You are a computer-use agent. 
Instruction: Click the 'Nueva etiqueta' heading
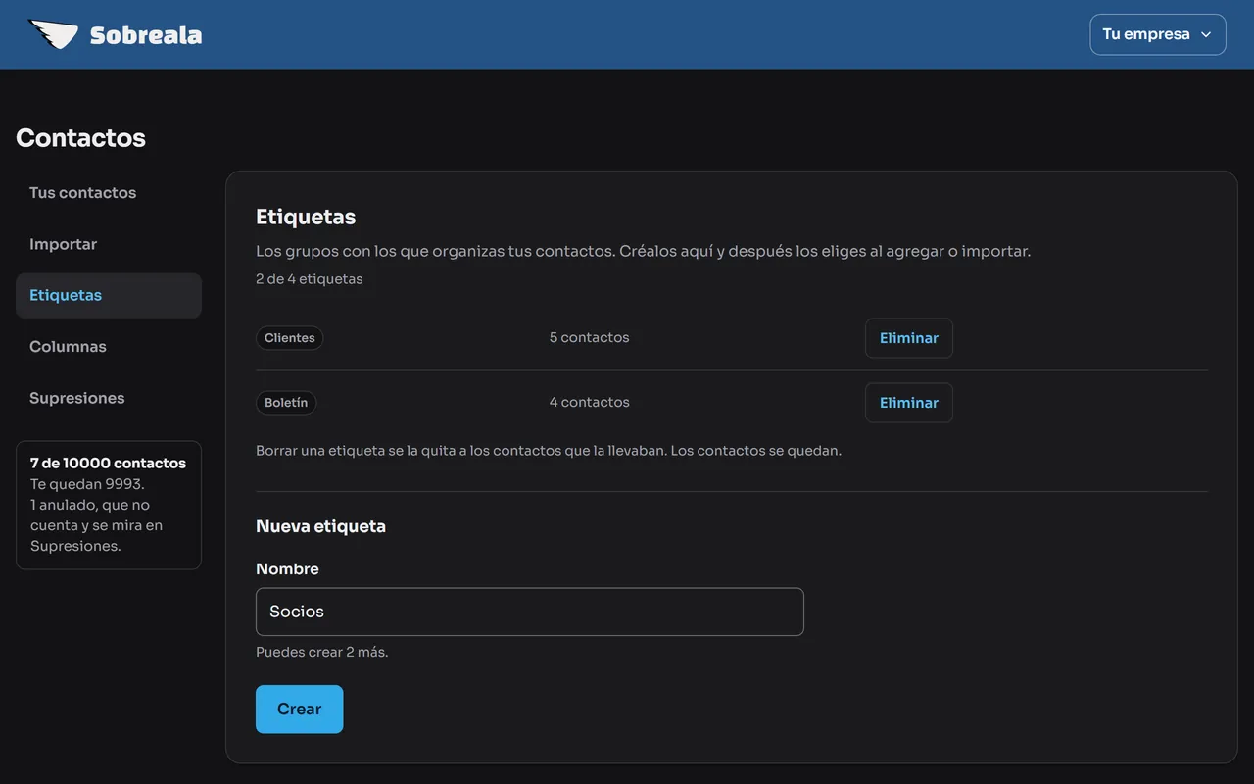tap(321, 526)
